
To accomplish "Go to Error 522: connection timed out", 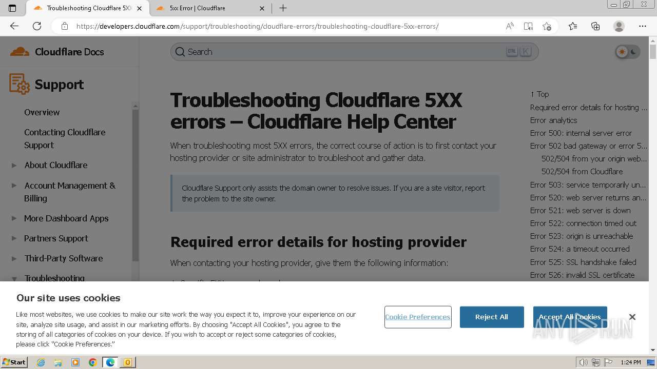I will 583,223.
